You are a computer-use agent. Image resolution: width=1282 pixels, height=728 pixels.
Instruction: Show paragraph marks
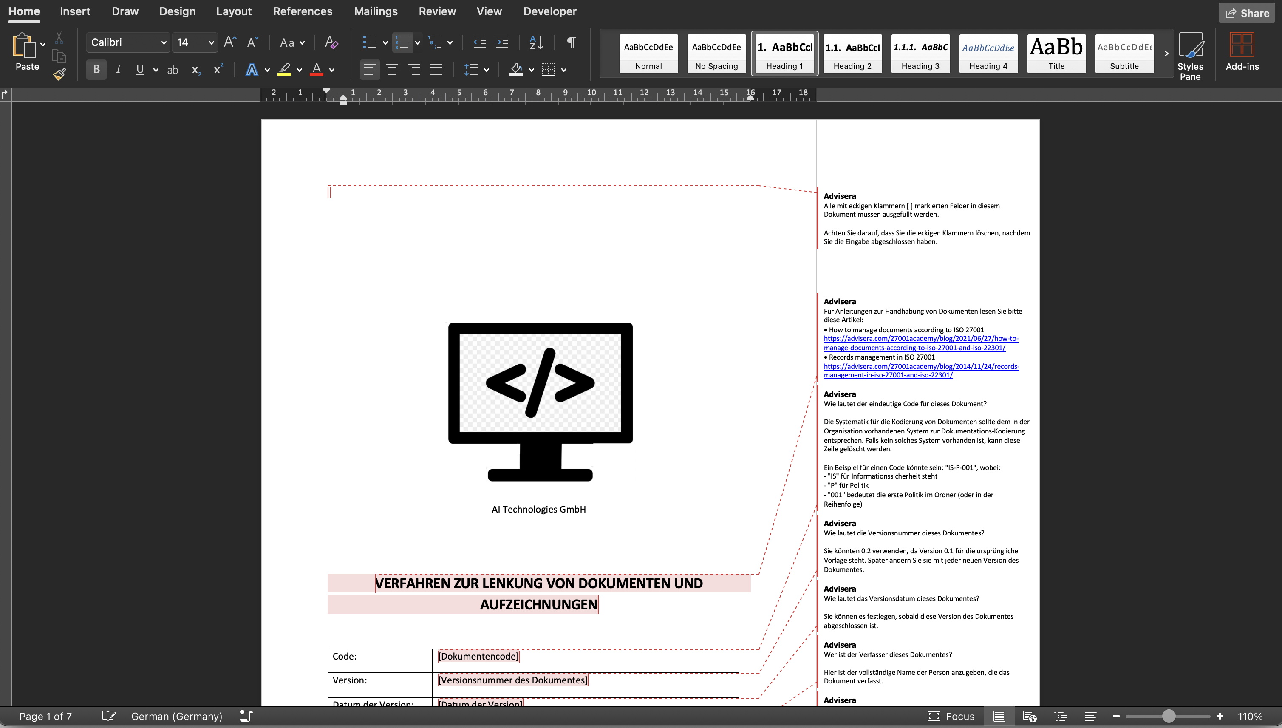[571, 42]
